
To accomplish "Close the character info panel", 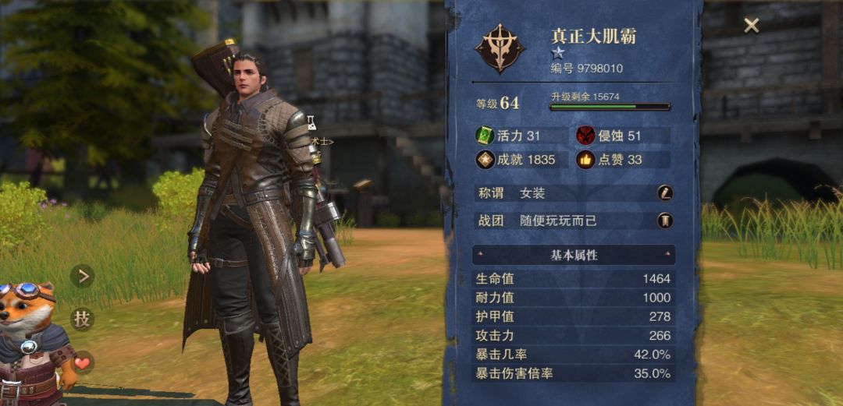I will point(751,25).
